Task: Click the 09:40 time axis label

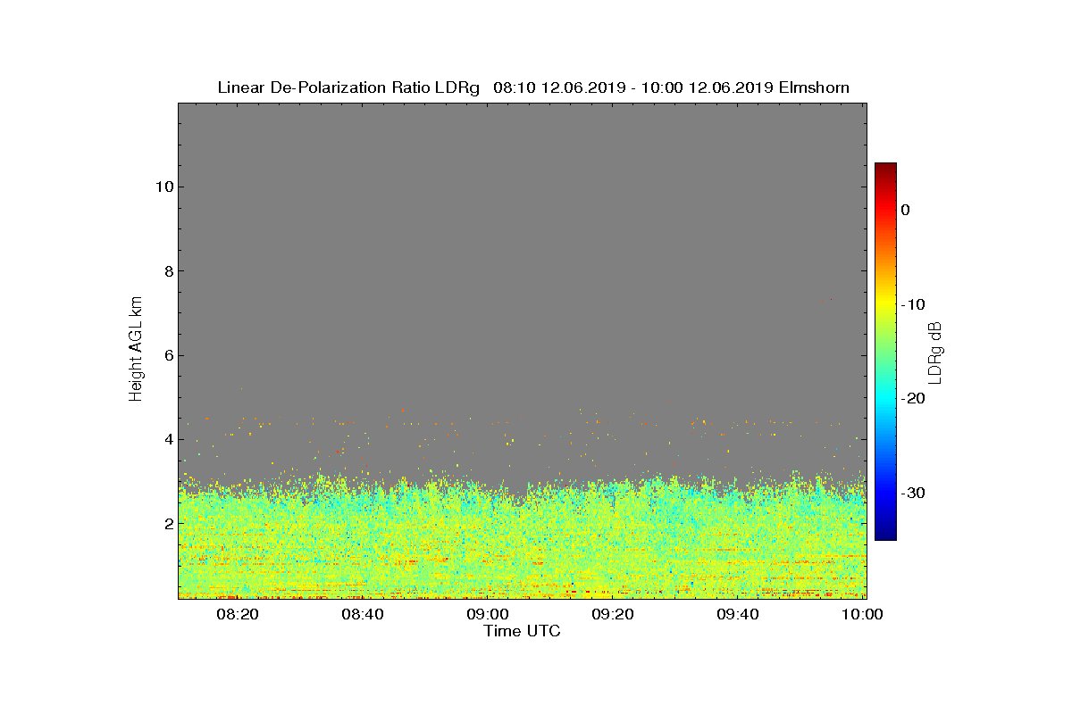Action: click(x=739, y=614)
